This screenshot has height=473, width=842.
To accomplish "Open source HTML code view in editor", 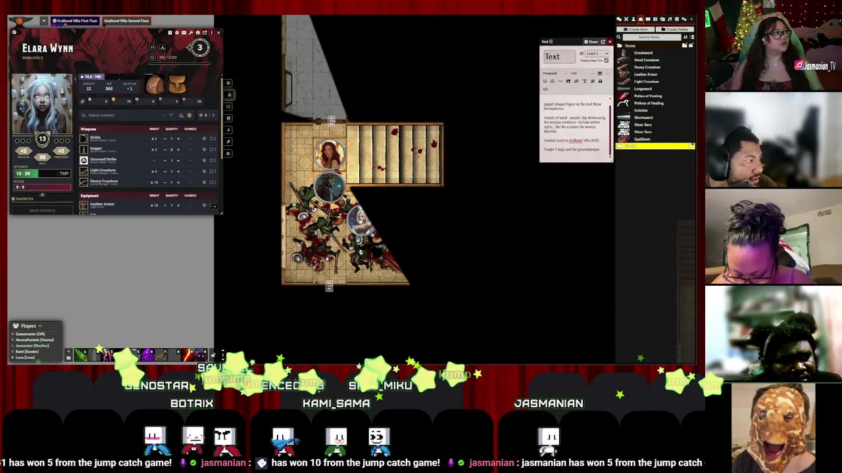I will pos(545,89).
